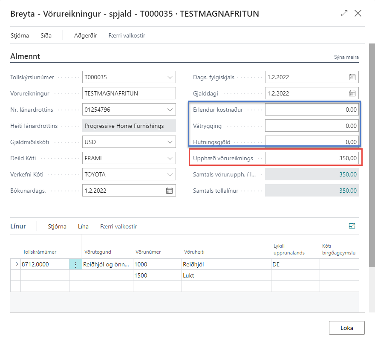The height and width of the screenshot is (344, 375).
Task: Expand the Gjaldmiðilskóti USD dropdown
Action: click(x=170, y=142)
